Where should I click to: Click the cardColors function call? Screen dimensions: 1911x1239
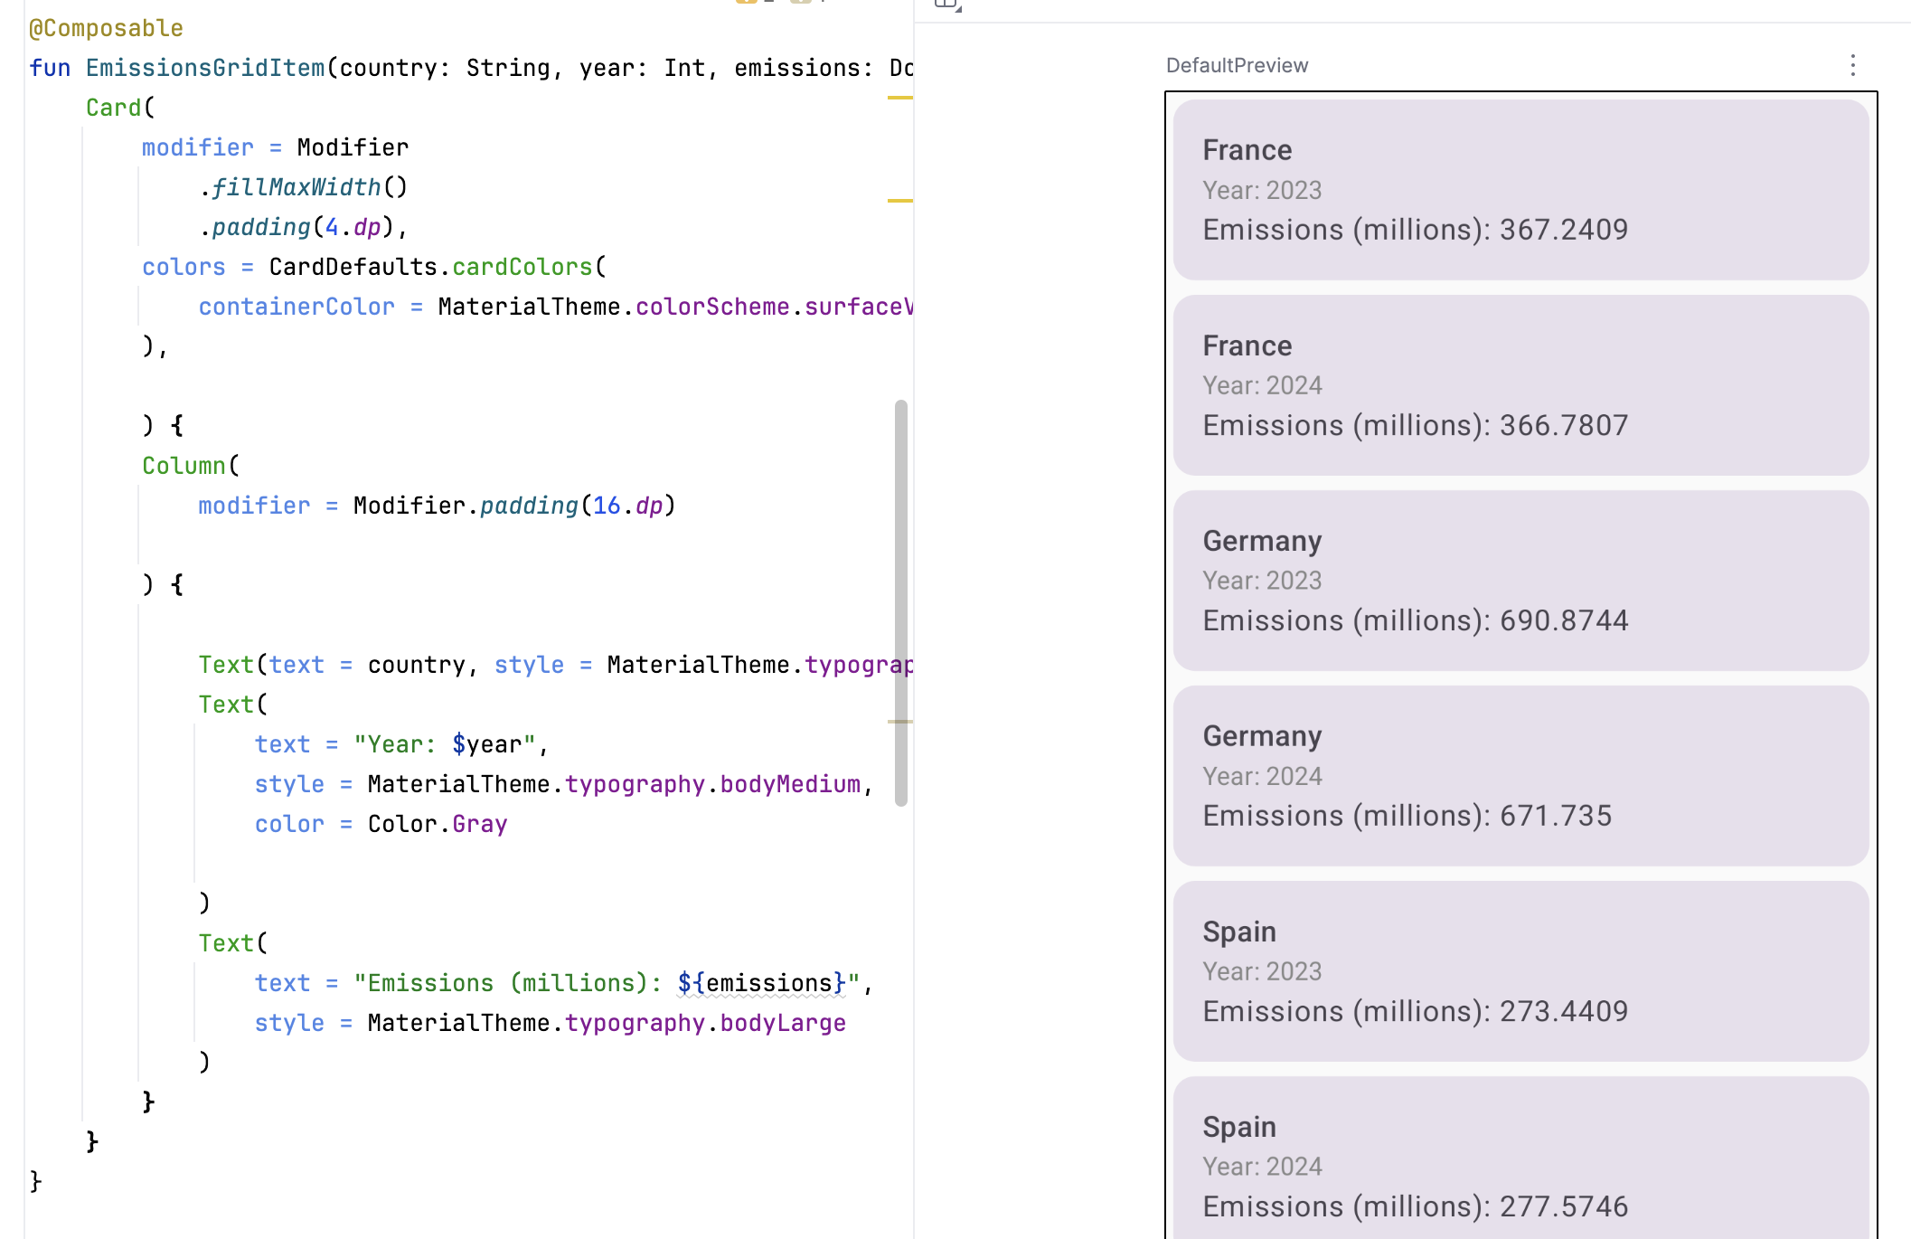pyautogui.click(x=522, y=267)
